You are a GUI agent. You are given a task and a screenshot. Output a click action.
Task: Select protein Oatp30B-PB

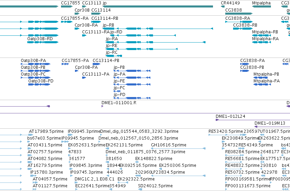(x=35, y=71)
